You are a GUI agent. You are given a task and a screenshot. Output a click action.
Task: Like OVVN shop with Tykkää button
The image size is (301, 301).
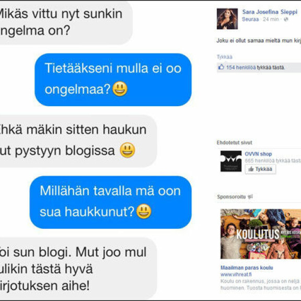coord(260,169)
